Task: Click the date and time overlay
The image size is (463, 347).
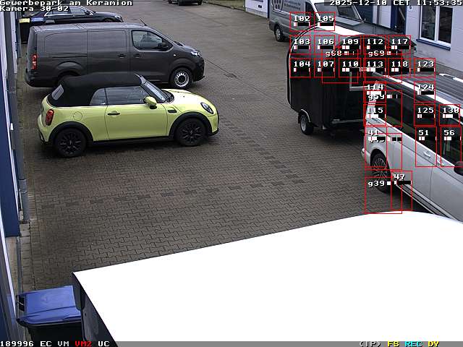Action: [x=395, y=3]
